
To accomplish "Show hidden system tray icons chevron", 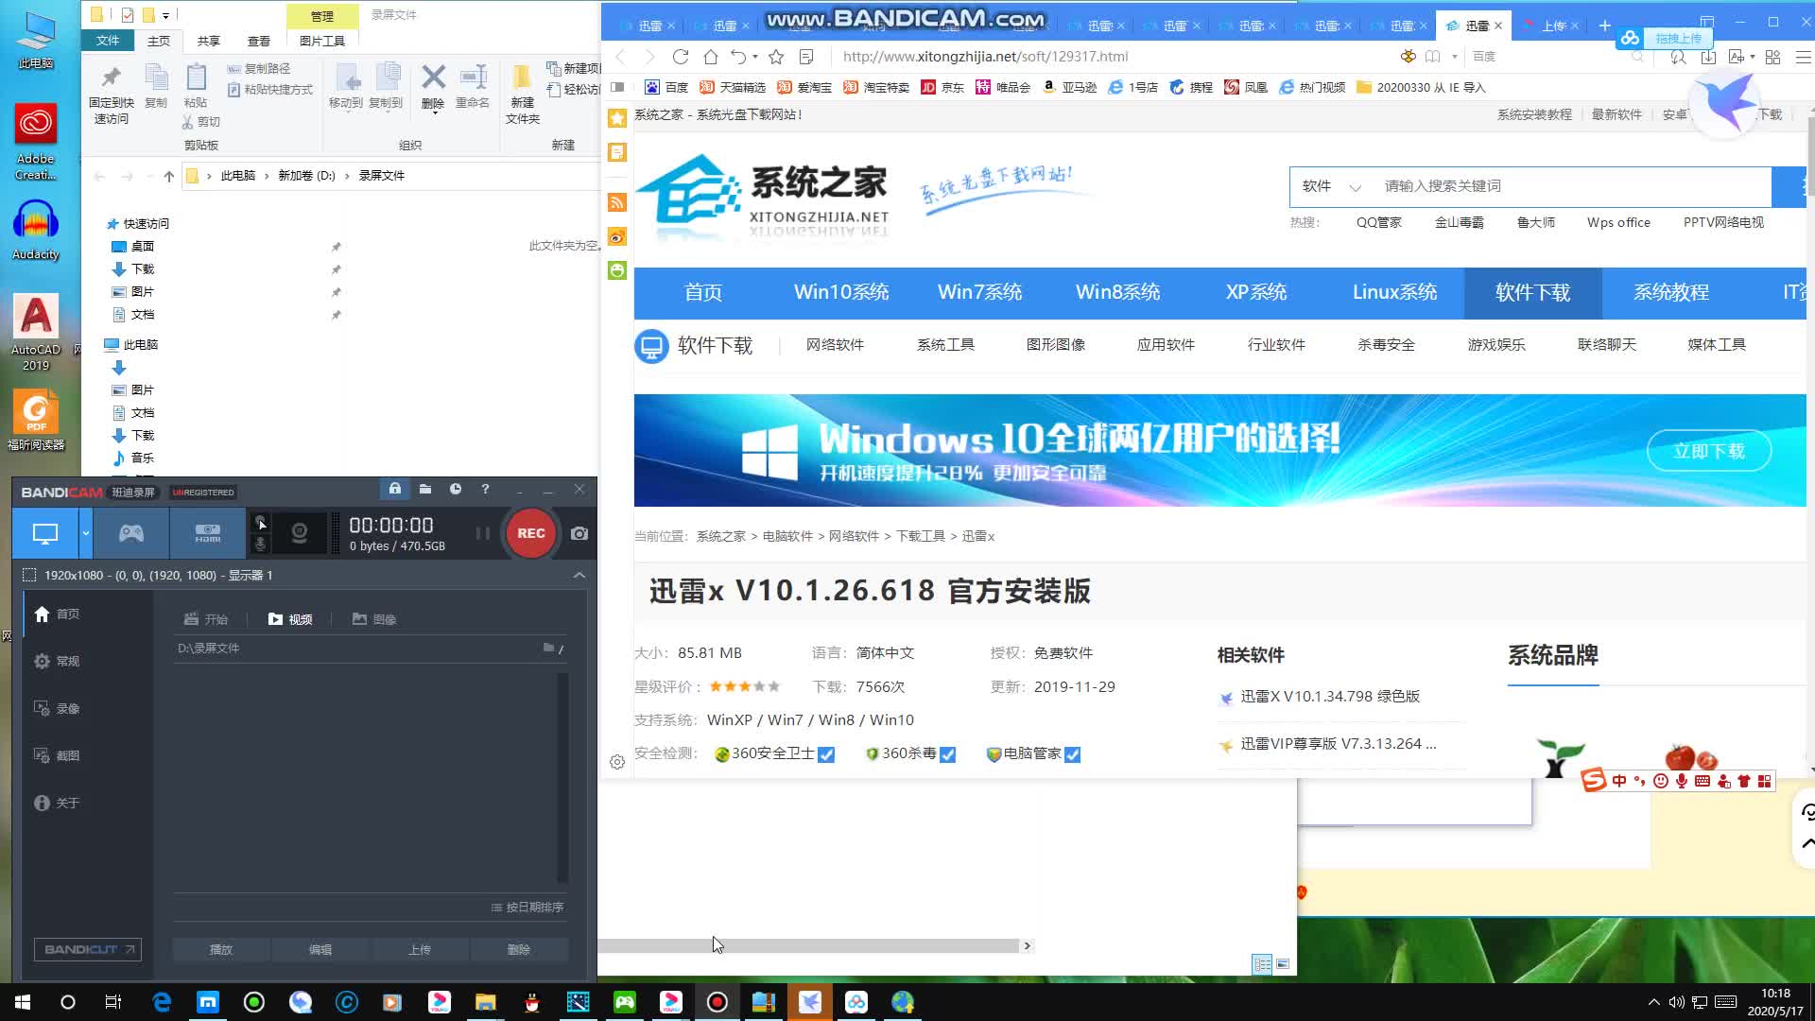I will (x=1653, y=1002).
